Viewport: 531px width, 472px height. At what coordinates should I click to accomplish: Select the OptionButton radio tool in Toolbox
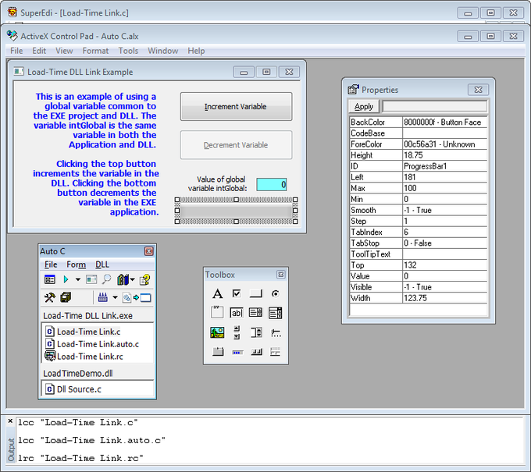(x=276, y=293)
